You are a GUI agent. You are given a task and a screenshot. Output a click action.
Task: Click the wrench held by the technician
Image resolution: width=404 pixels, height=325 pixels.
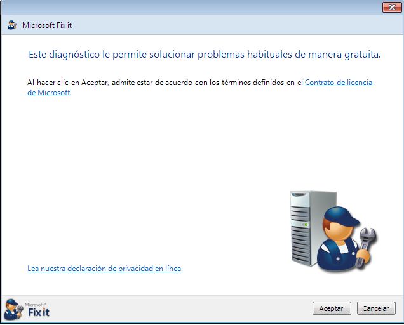click(x=366, y=243)
